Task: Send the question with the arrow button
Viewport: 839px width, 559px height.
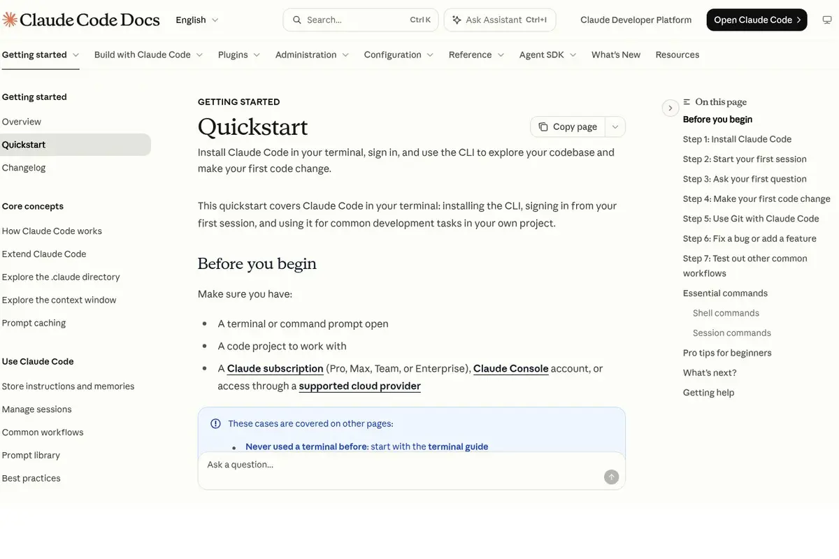Action: pos(611,477)
